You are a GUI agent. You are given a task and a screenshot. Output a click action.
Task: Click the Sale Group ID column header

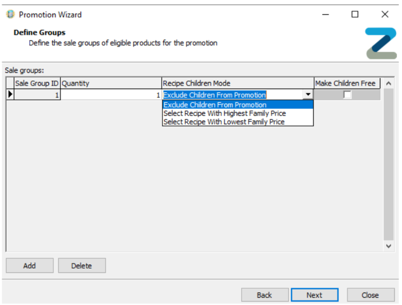pos(37,83)
